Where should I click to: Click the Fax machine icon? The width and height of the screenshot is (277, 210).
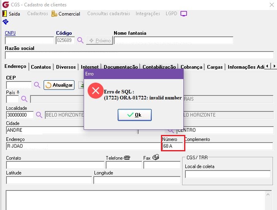click(x=156, y=157)
